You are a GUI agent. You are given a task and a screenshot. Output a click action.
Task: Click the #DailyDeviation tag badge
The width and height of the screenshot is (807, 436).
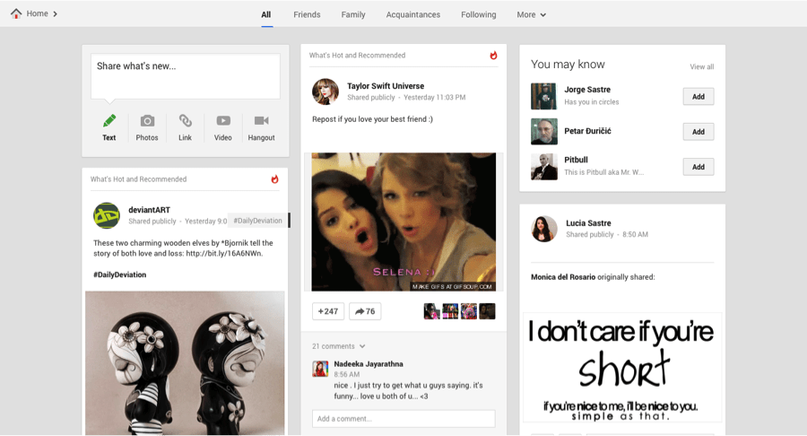click(258, 221)
